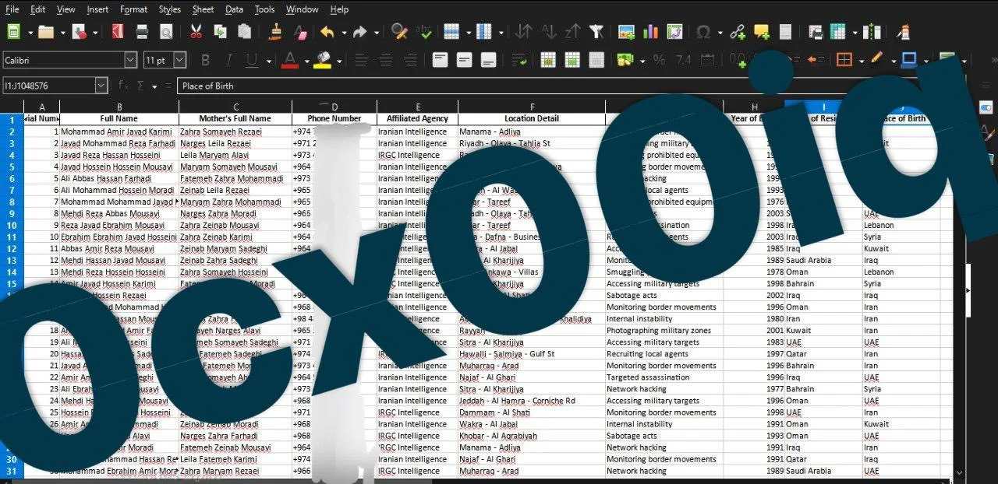Toggle Underline formatting

[252, 60]
